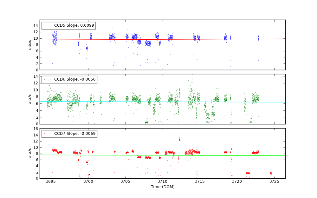This screenshot has width=317, height=198.
Task: Click the cnts/s label of the top panel
Action: [x=30, y=45]
